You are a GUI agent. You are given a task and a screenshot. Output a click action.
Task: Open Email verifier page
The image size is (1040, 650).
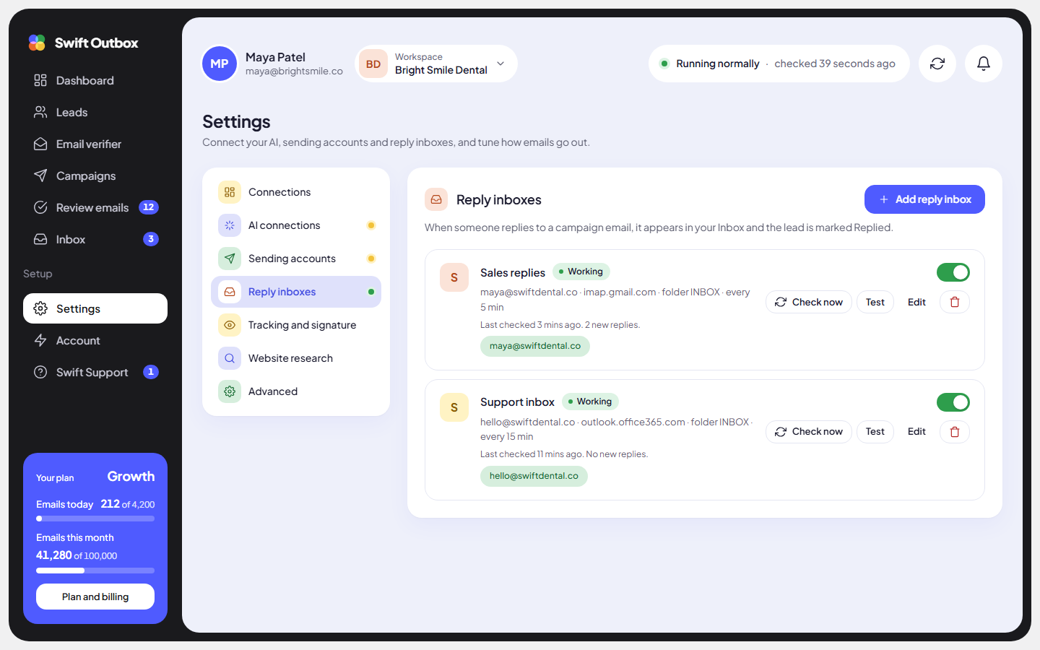pos(95,144)
